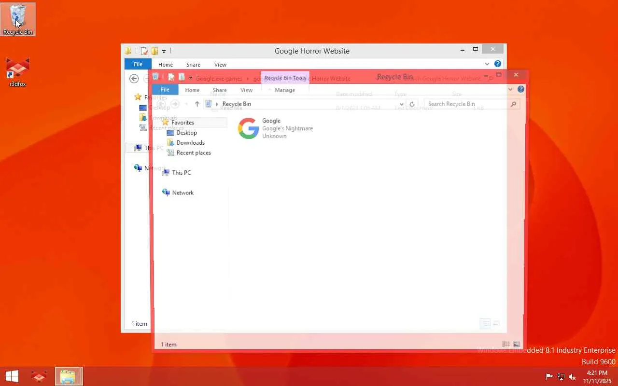Open Help in Google Horror Website window

coord(498,64)
